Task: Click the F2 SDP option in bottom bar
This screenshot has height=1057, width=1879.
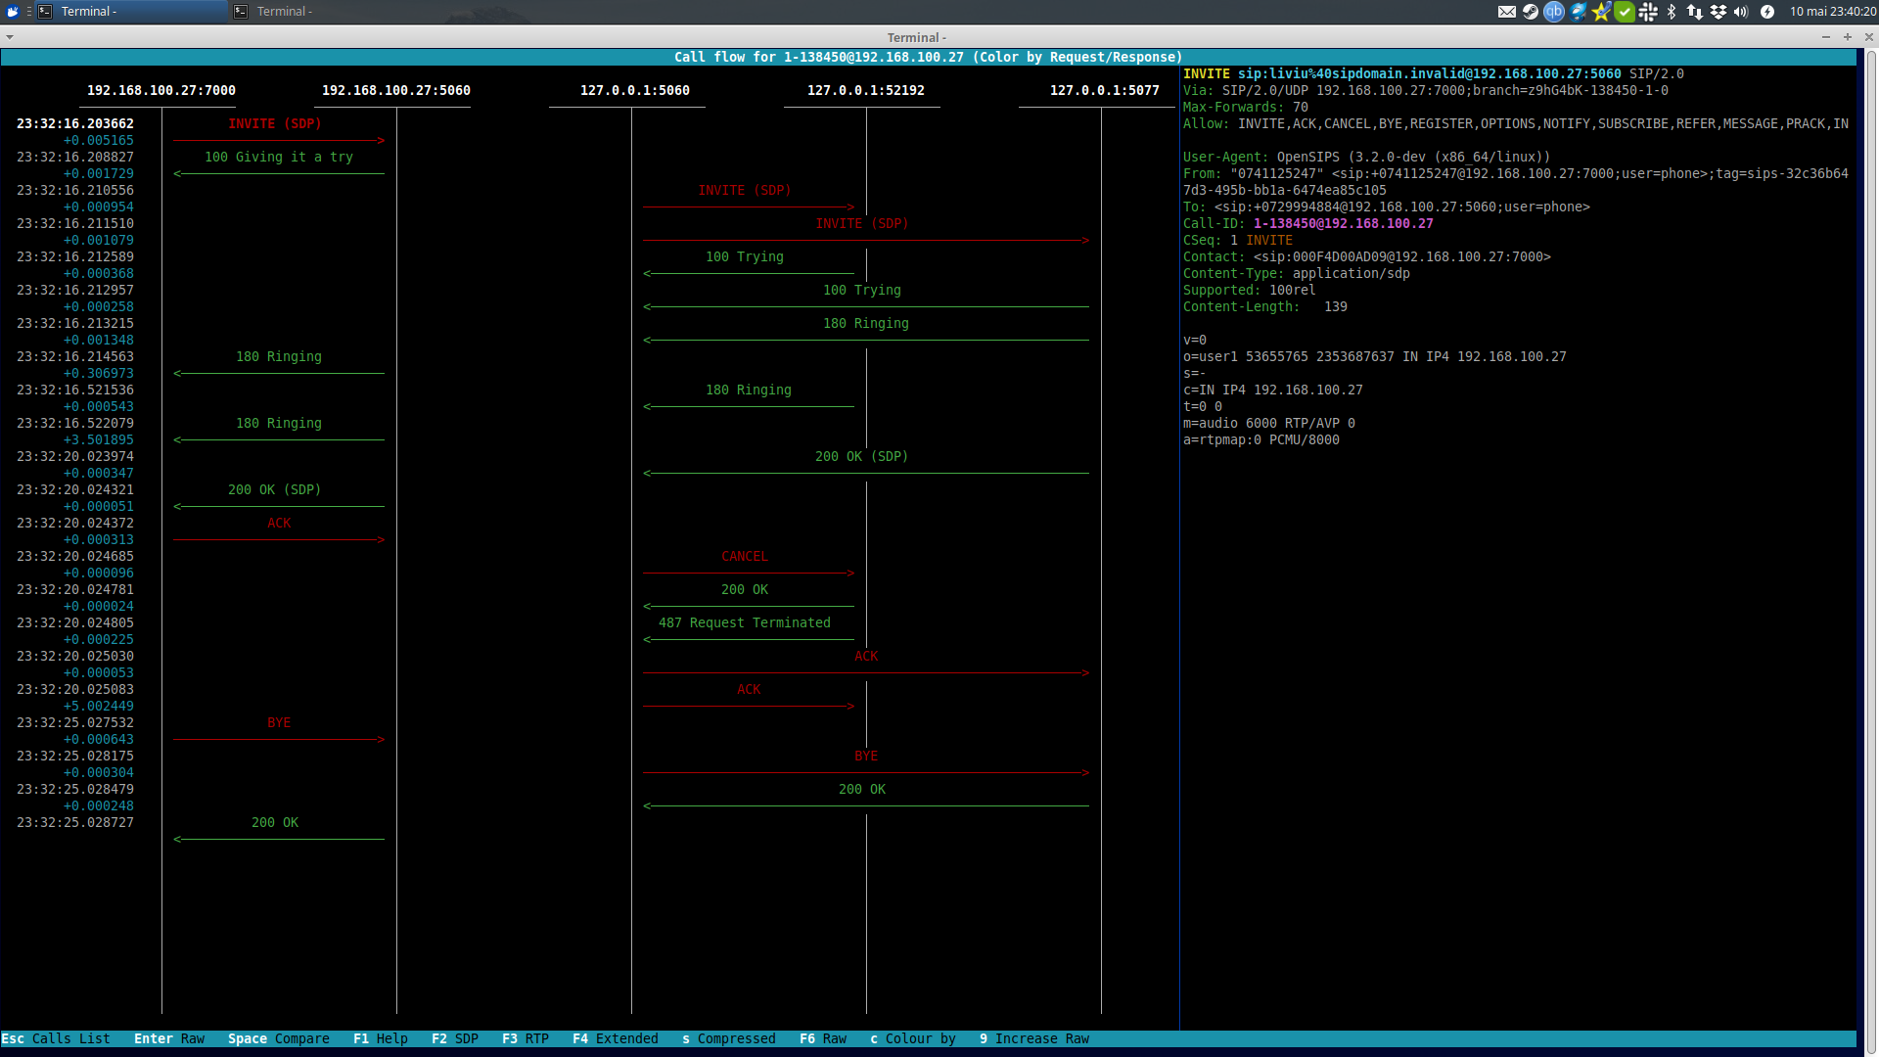Action: click(x=455, y=1038)
